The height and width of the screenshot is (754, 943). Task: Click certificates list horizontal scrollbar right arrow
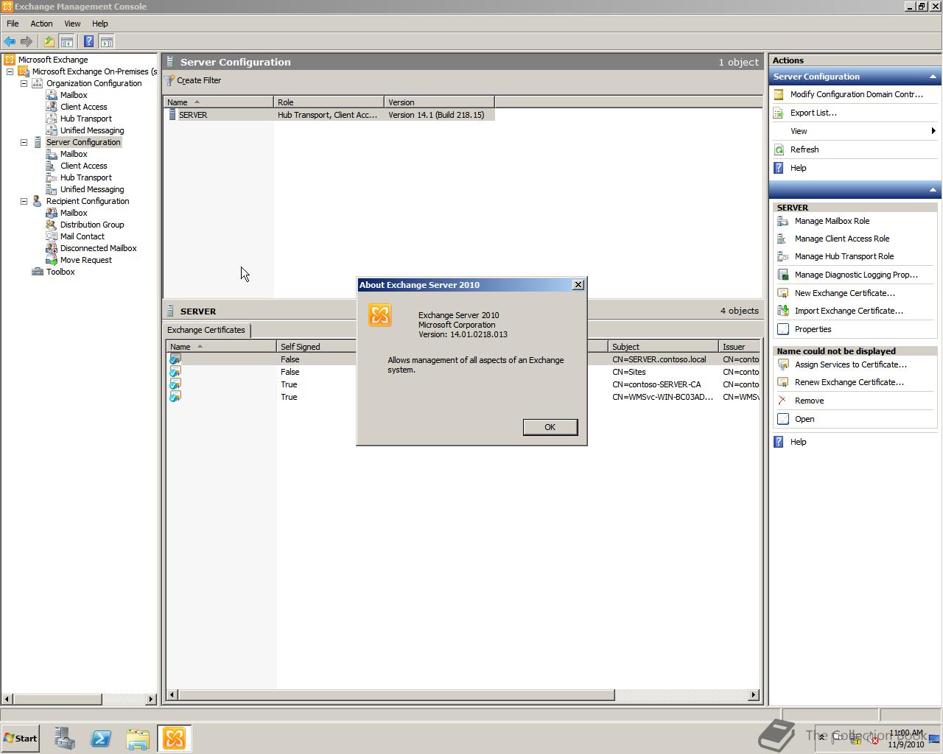click(753, 694)
